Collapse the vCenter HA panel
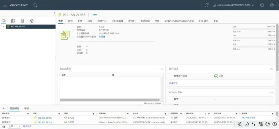This screenshot has width=279, height=129. (x=271, y=92)
